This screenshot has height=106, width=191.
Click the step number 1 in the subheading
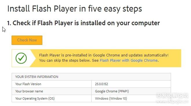click(x=9, y=23)
